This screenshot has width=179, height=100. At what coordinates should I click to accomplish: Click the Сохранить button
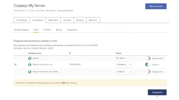157,92
